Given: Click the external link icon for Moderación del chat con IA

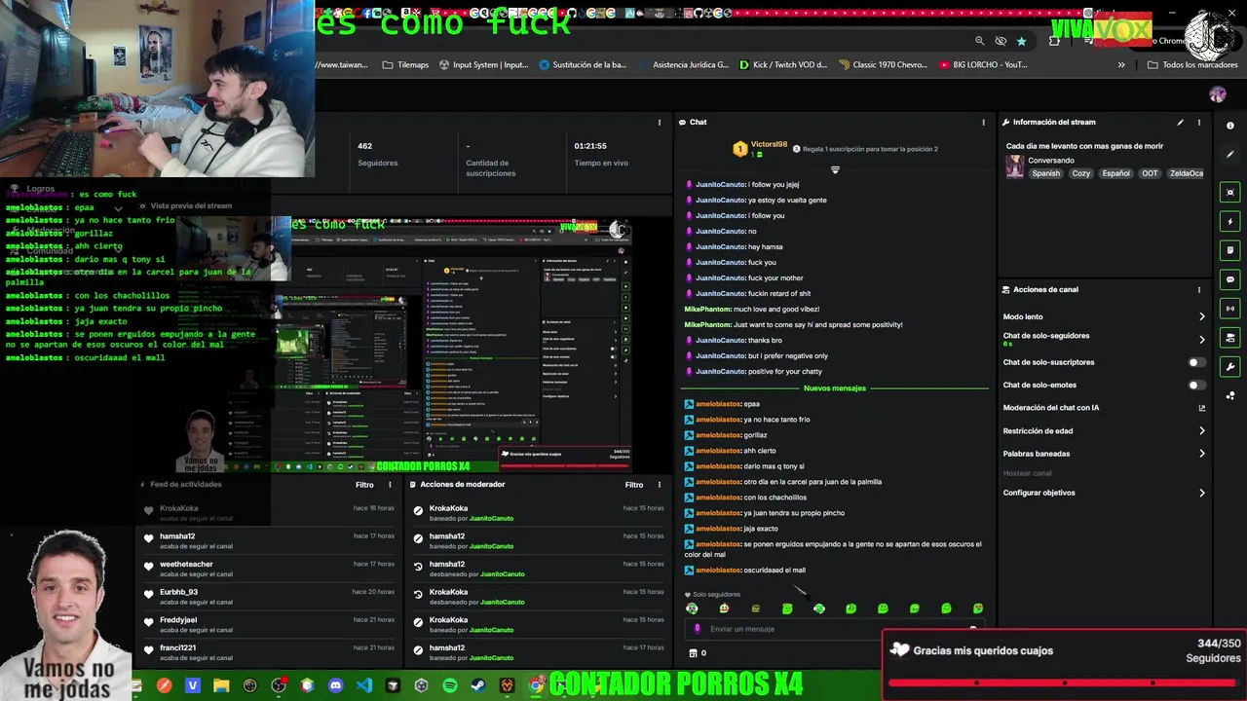Looking at the screenshot, I should 1201,408.
